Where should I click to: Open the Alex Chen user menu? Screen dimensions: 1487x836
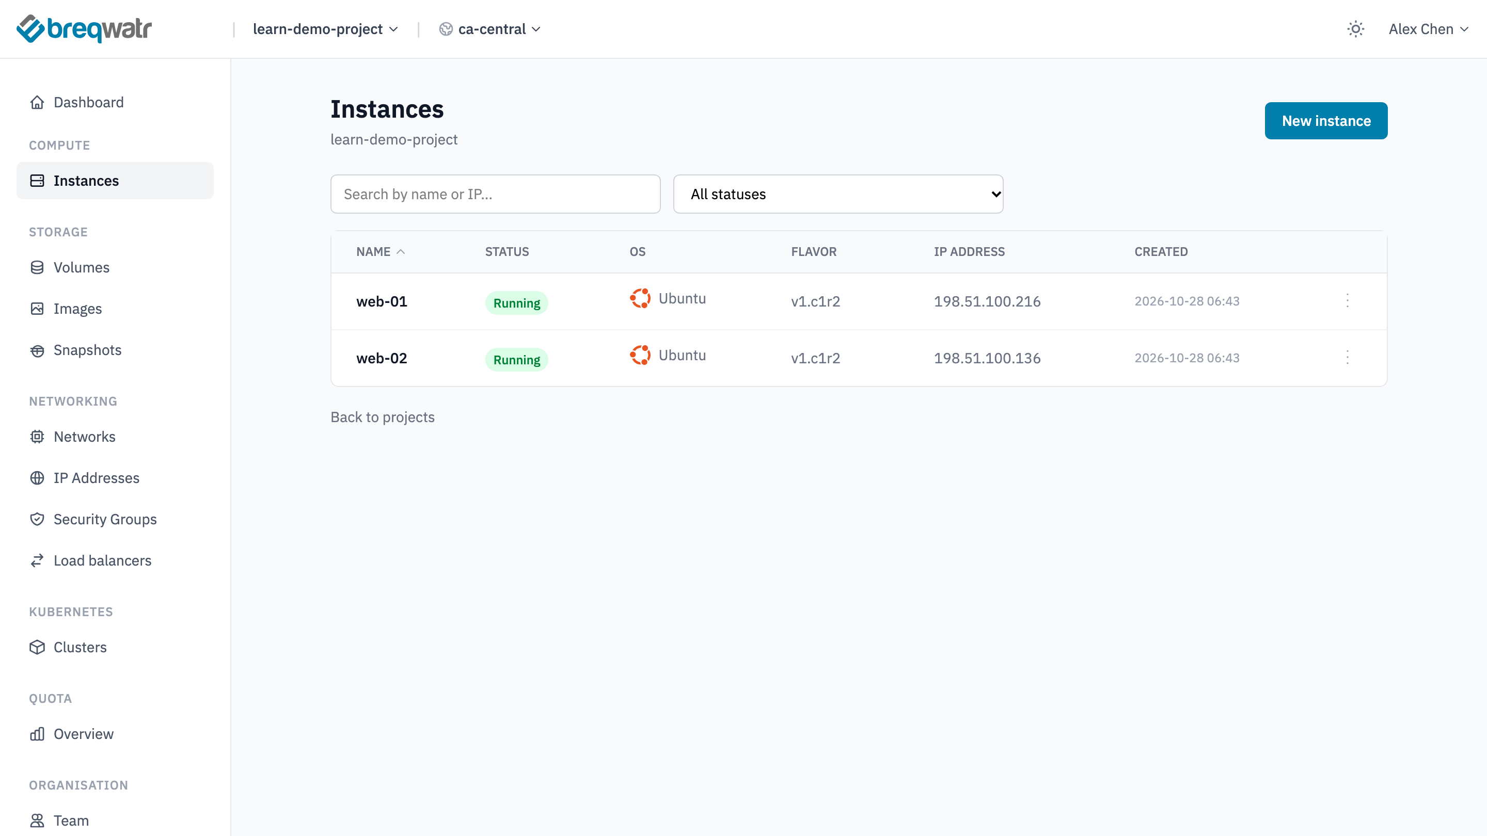point(1428,29)
